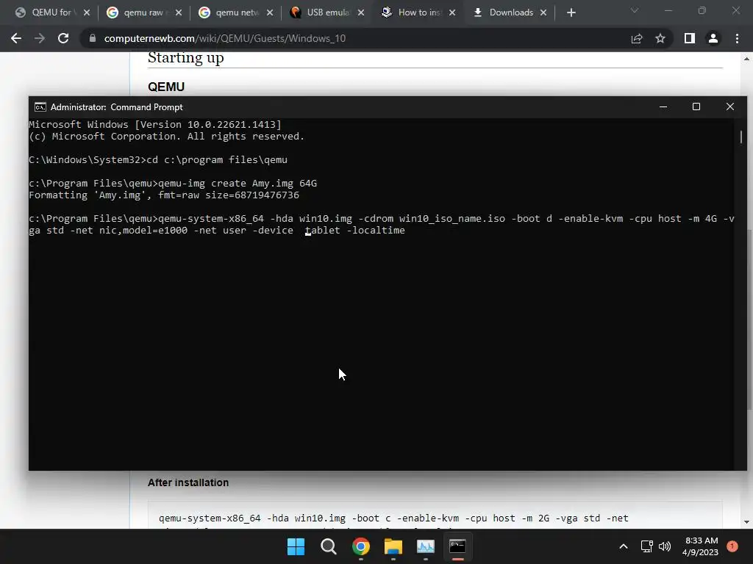
Task: Open the volume tray icon
Action: click(665, 546)
